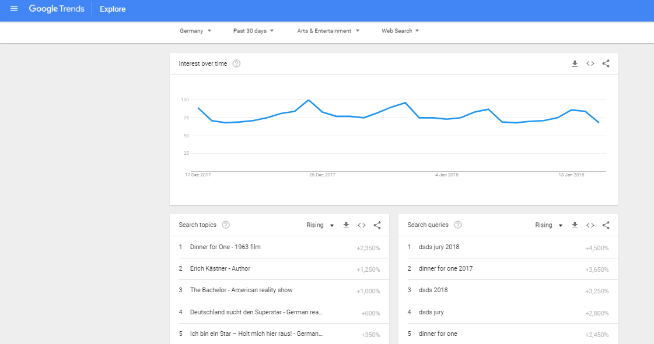The height and width of the screenshot is (344, 654).
Task: Select the fifth query, dinner for one
Action: tap(438, 334)
